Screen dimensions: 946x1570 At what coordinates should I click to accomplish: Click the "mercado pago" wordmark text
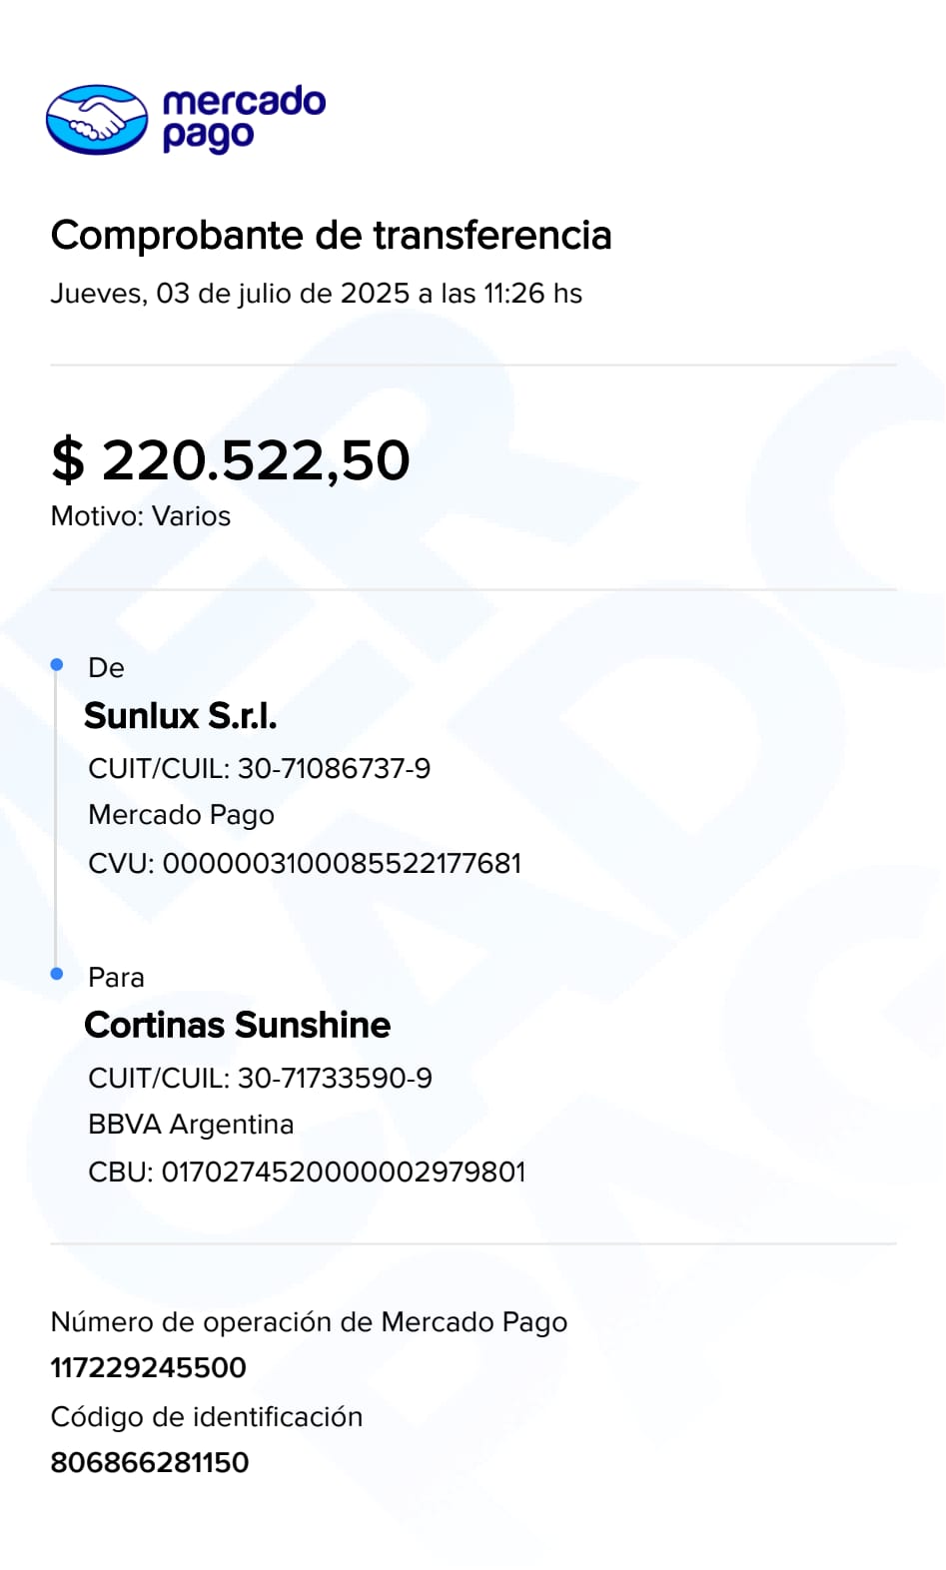coord(243,119)
